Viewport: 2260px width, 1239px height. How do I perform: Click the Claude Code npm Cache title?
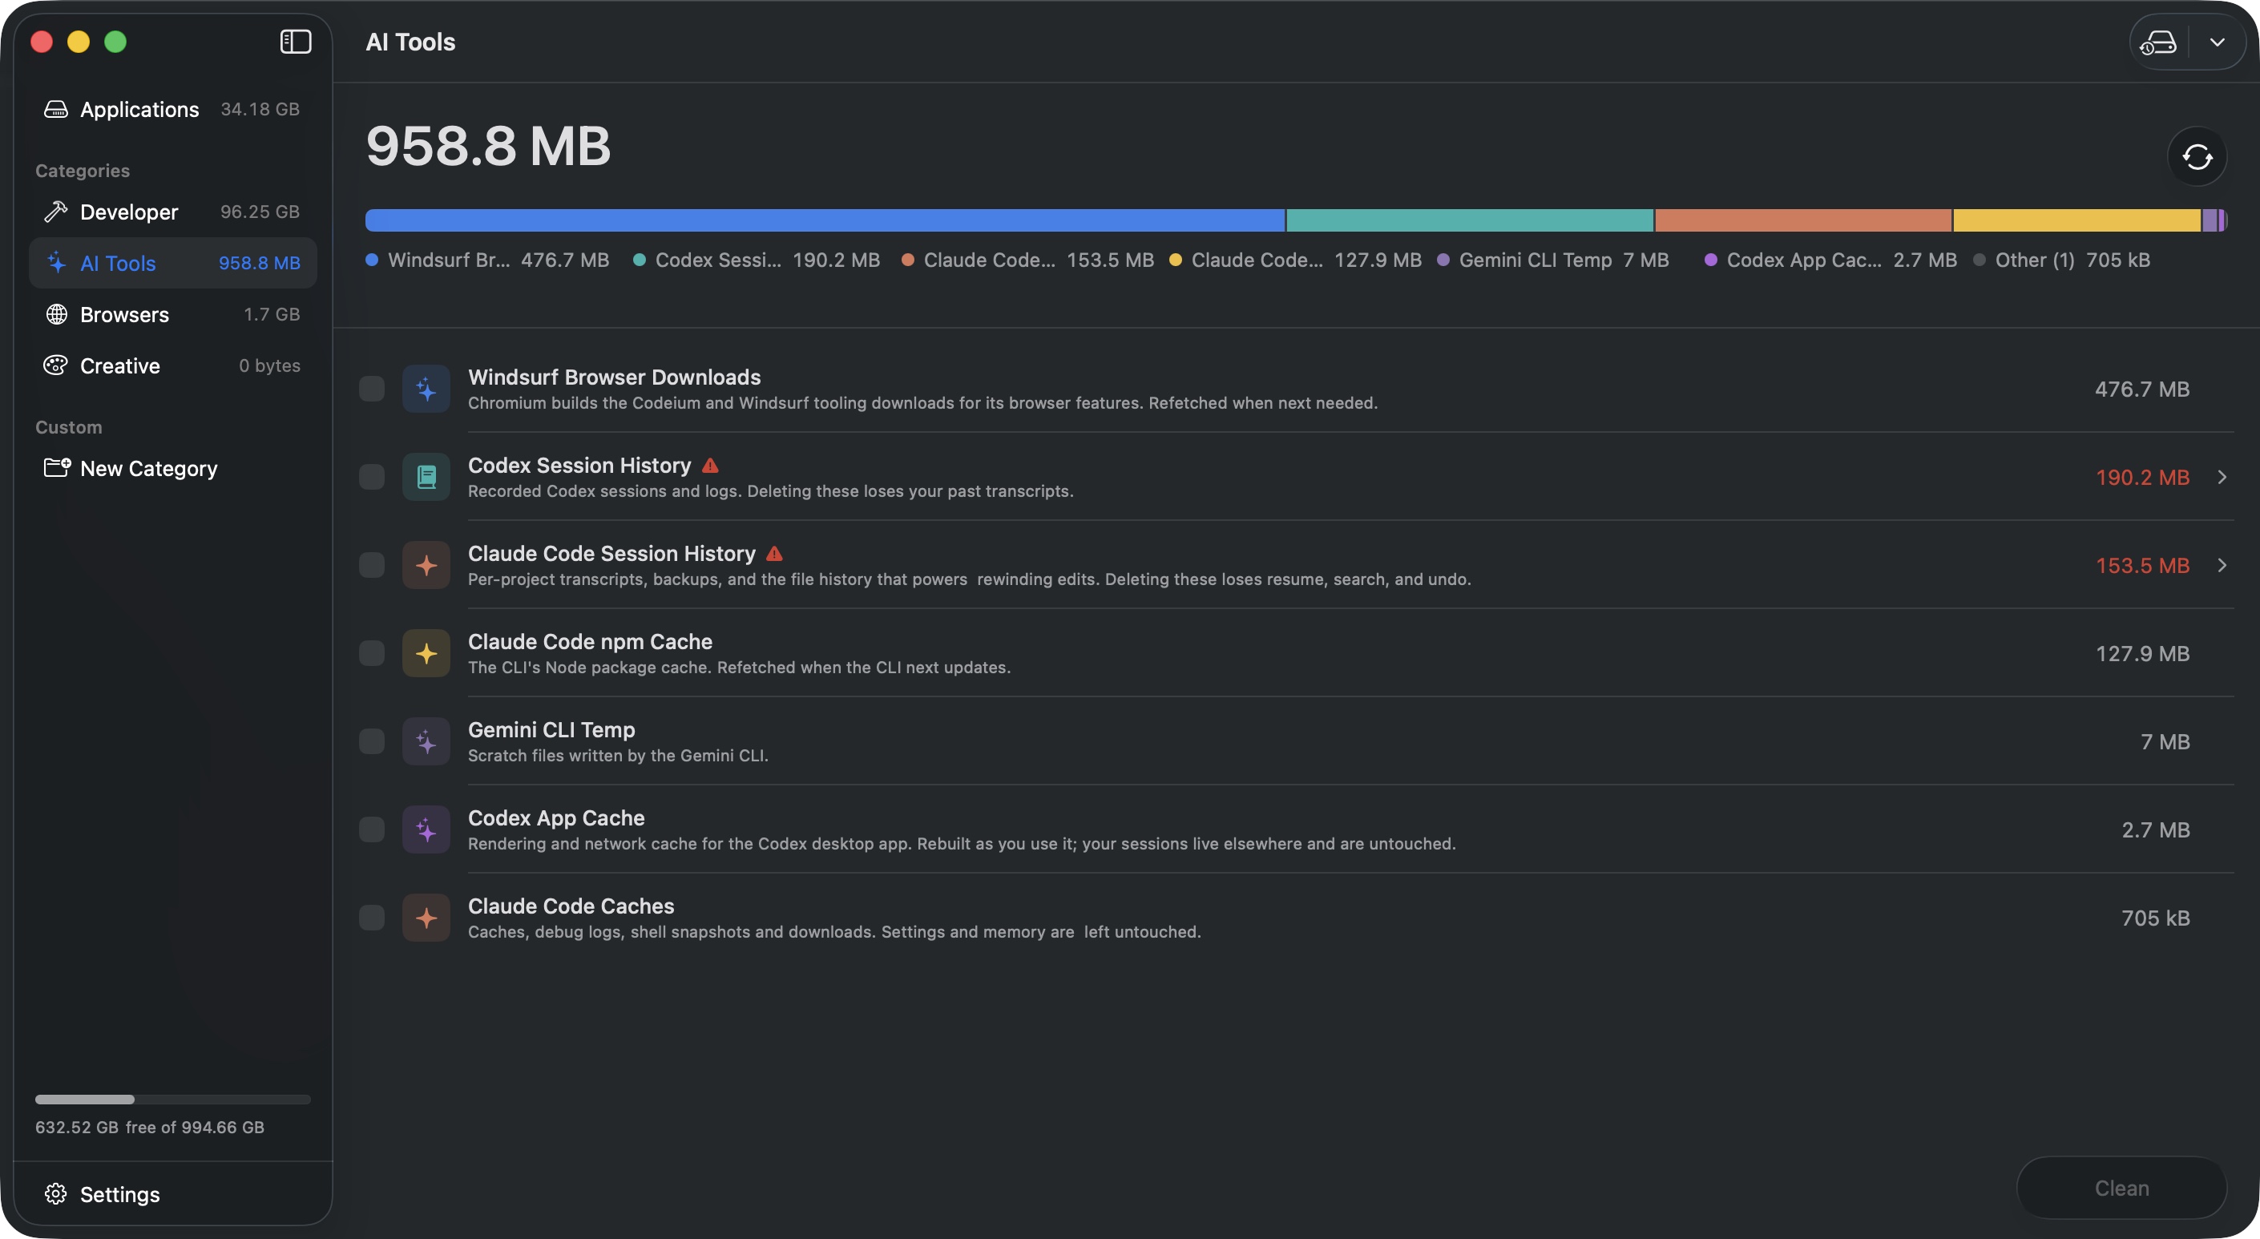click(590, 641)
